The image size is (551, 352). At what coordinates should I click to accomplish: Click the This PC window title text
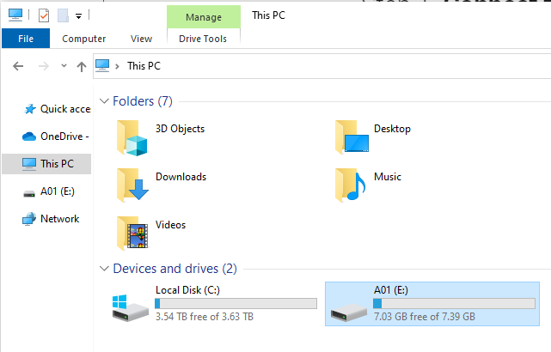pos(269,15)
